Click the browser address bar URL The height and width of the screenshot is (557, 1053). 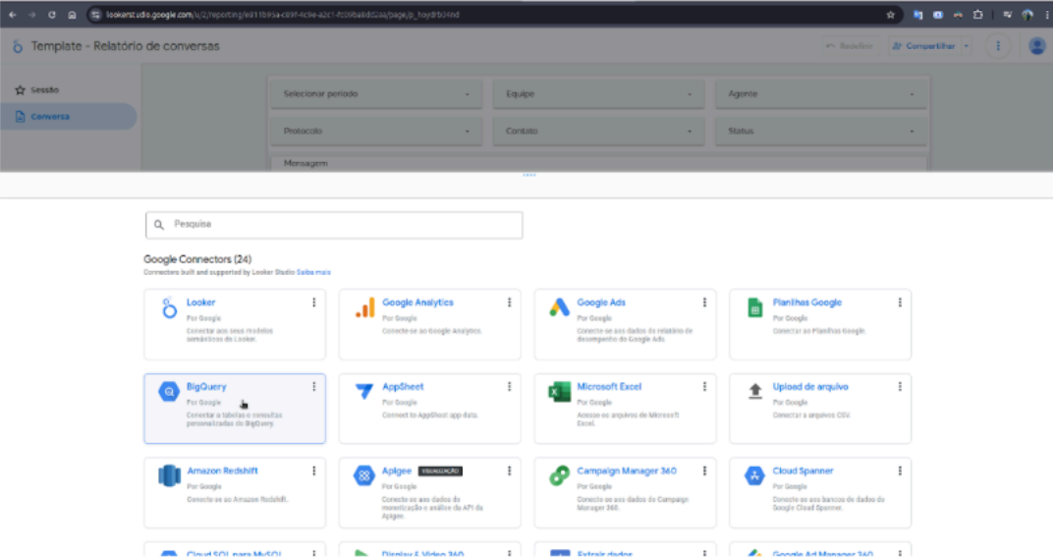(x=282, y=15)
